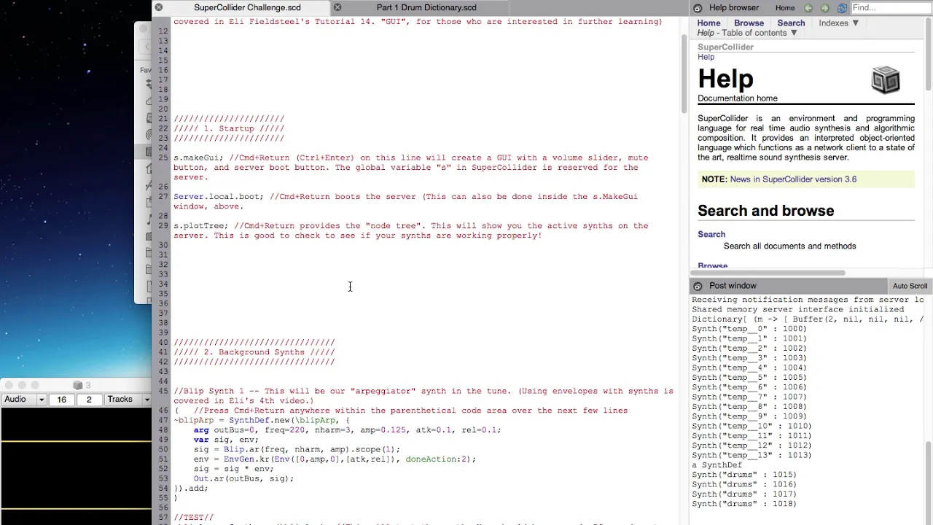Viewport: 933px width, 525px height.
Task: Click the 'Dictionary[' line in Post window
Action: (x=808, y=319)
